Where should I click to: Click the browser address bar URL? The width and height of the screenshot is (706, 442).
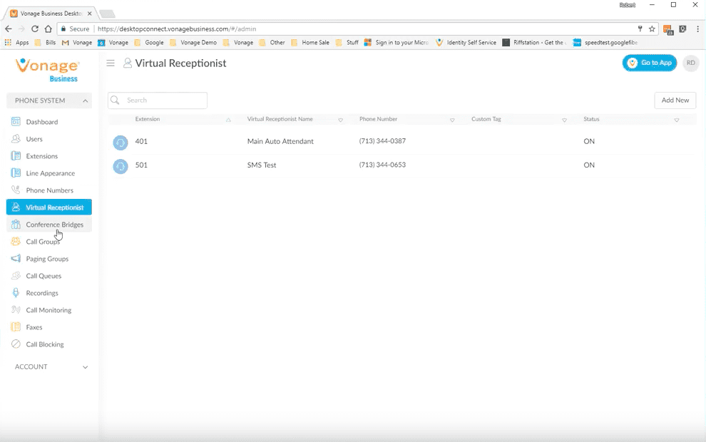[177, 29]
